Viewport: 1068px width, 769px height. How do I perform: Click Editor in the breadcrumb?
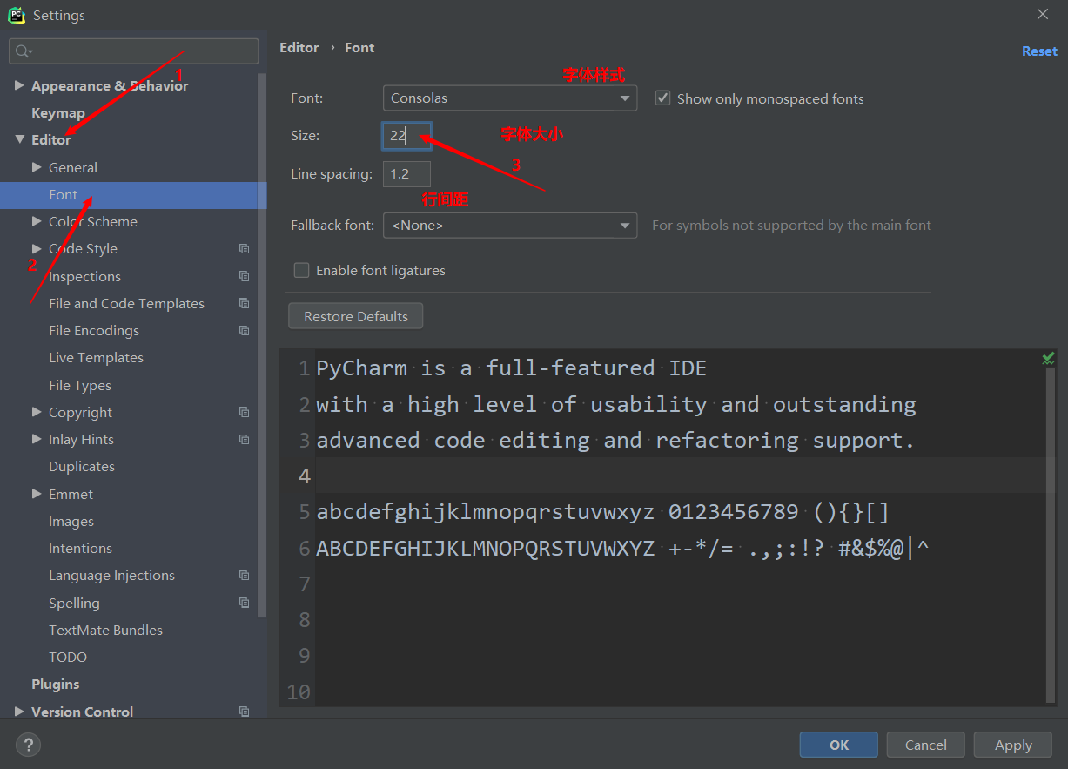click(x=299, y=47)
